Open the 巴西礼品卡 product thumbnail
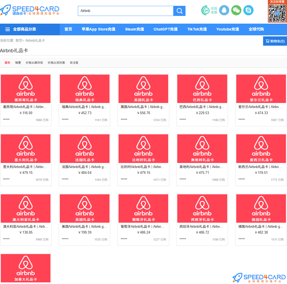 (x=202, y=89)
